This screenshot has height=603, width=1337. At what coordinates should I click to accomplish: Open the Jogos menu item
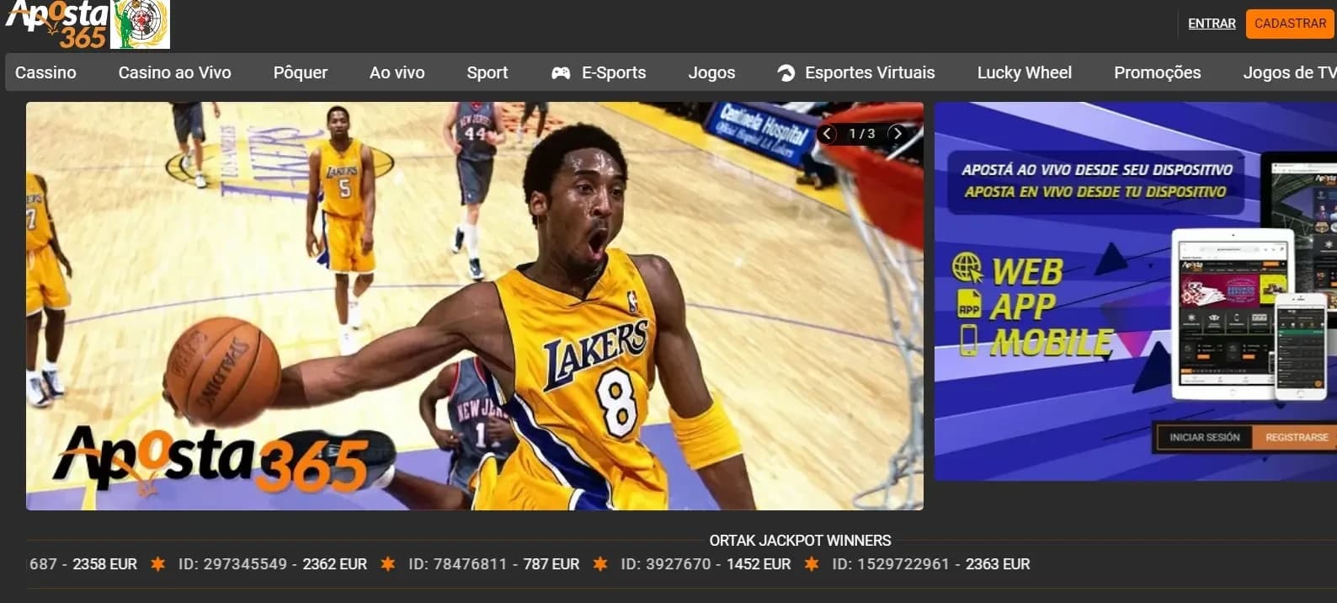(711, 72)
